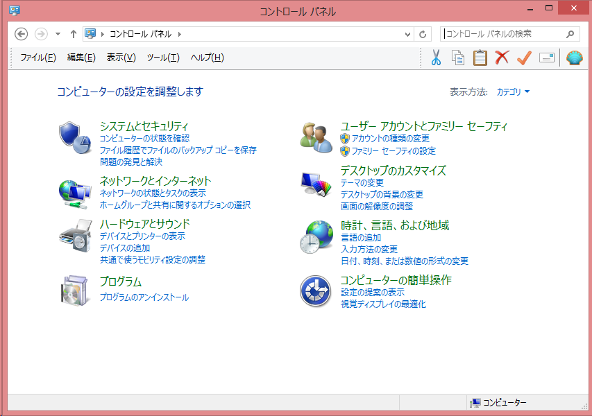The image size is (592, 416).
Task: Click デバイスの追加 link
Action: click(x=125, y=248)
